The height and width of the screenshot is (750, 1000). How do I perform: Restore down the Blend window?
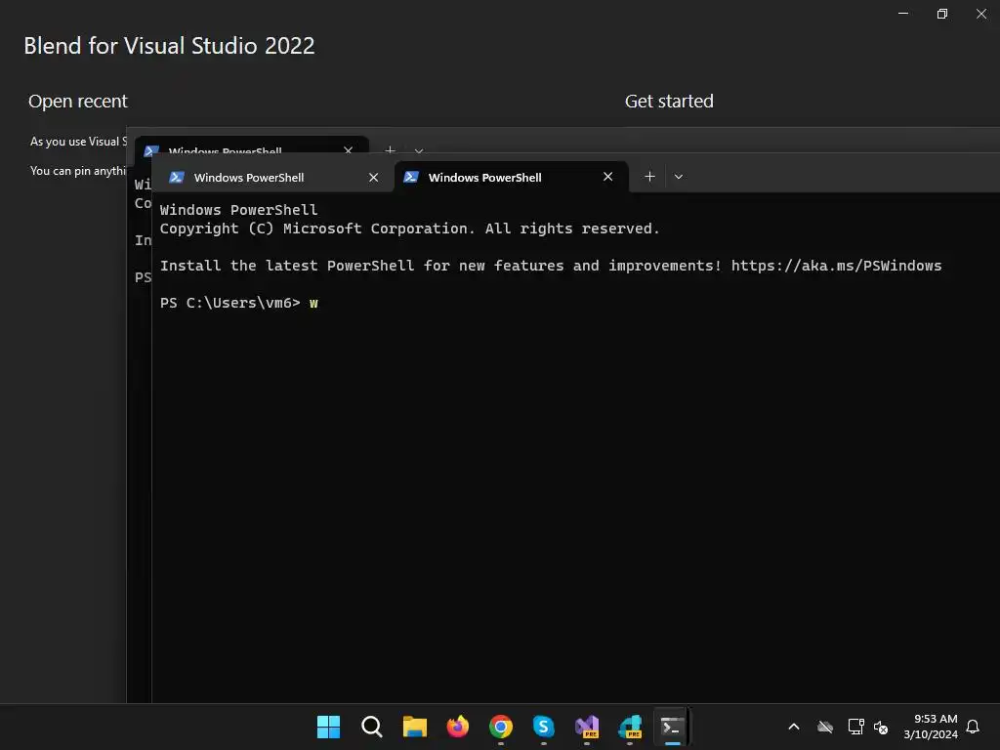point(942,14)
